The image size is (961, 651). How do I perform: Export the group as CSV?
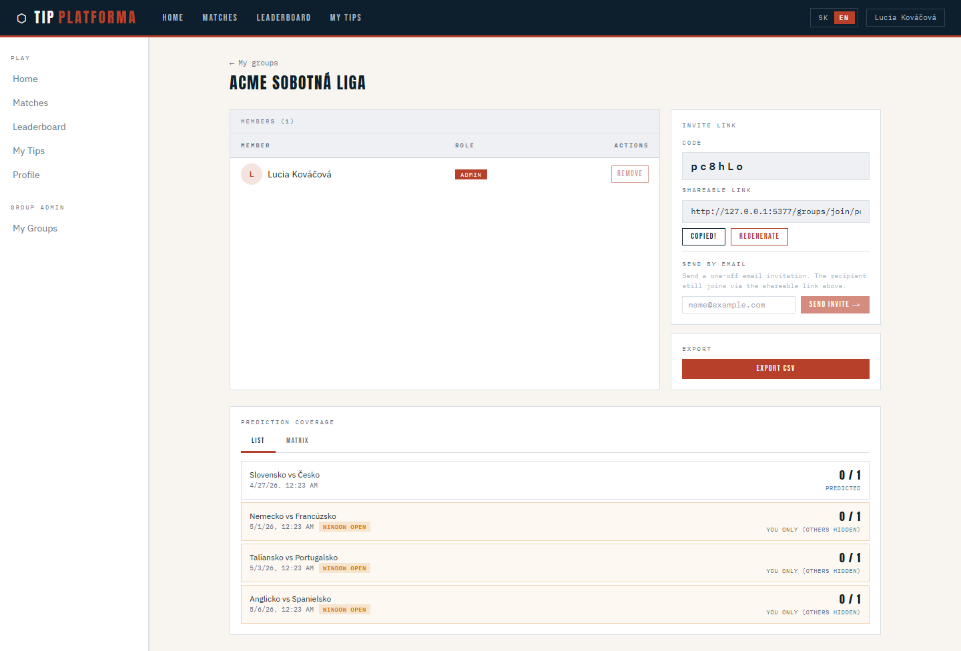pyautogui.click(x=775, y=369)
